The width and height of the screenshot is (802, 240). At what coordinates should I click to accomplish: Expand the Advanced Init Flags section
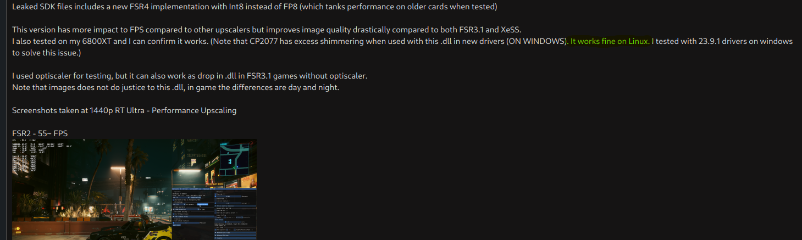pos(235,232)
